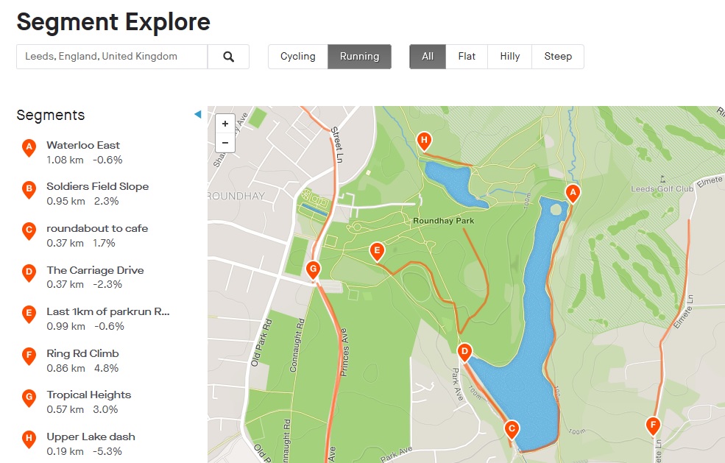
Task: Filter segments by Hilly terrain
Action: pyautogui.click(x=509, y=57)
